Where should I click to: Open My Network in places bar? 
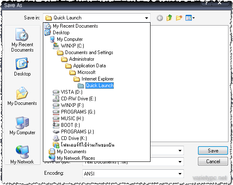(x=22, y=154)
